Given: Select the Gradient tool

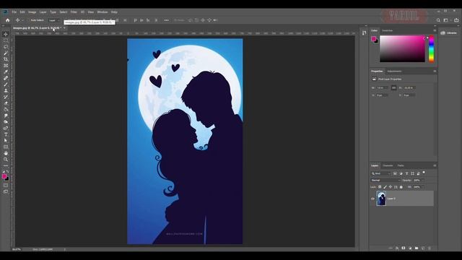Looking at the screenshot, I should pos(6,109).
